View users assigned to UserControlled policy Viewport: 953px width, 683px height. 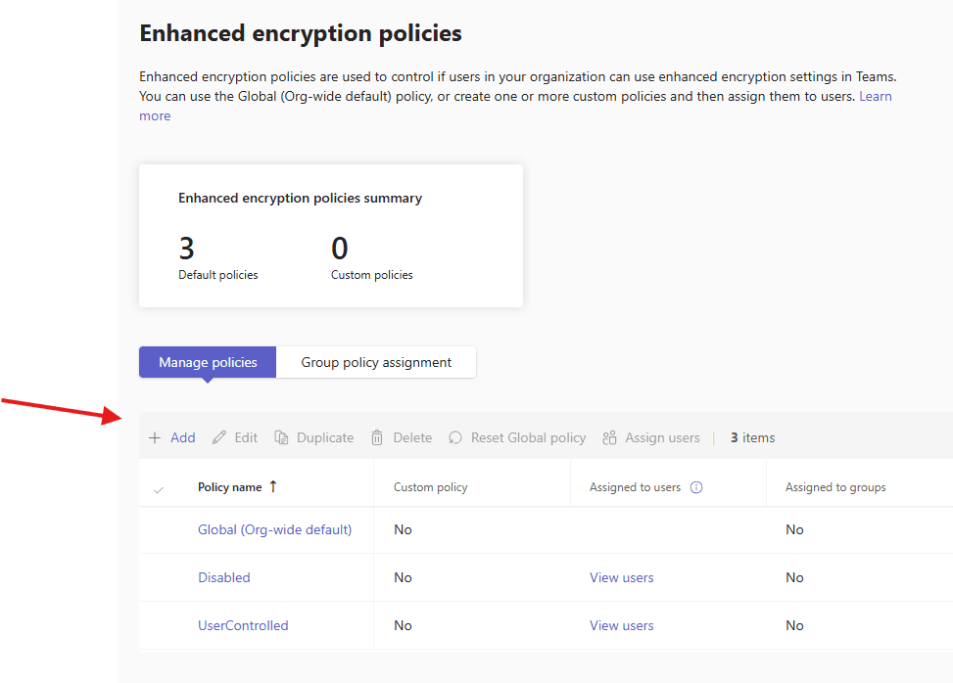tap(621, 625)
